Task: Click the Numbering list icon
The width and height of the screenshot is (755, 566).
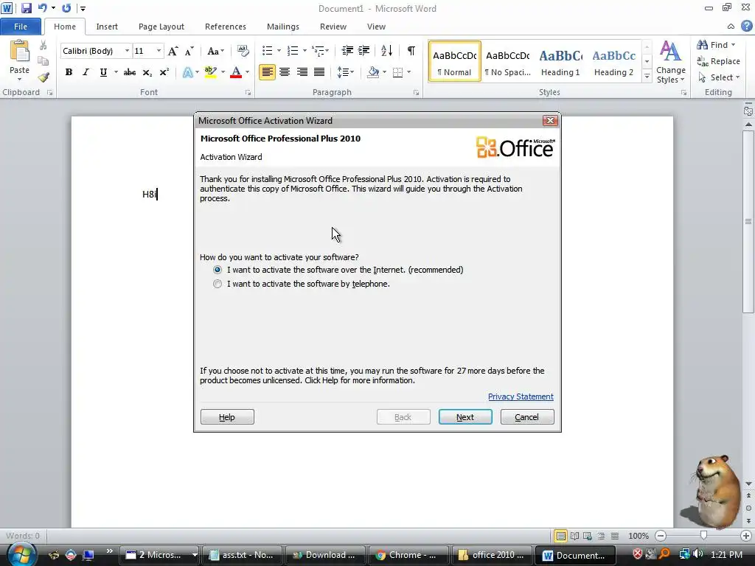Action: [x=292, y=51]
